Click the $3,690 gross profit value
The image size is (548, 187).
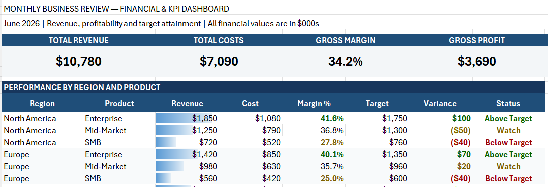tap(477, 61)
